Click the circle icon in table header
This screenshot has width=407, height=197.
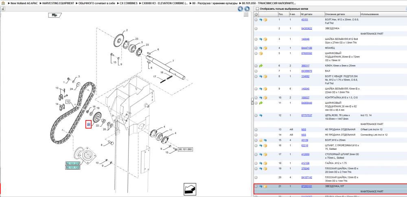256,14
